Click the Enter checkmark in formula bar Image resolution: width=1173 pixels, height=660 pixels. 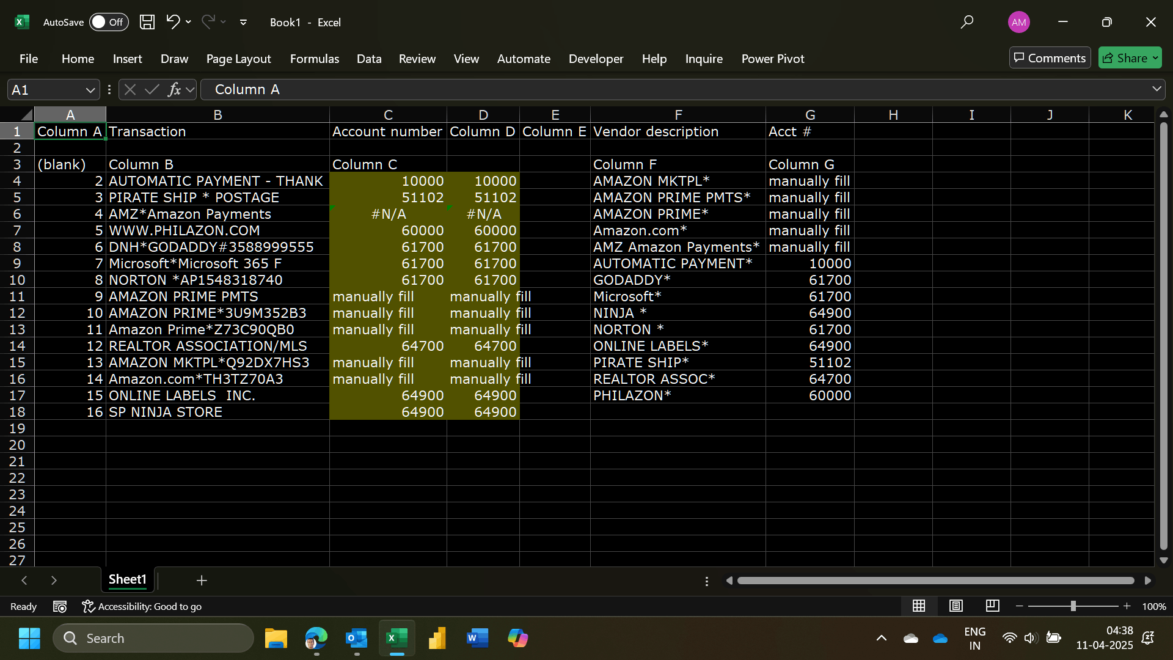pos(152,90)
